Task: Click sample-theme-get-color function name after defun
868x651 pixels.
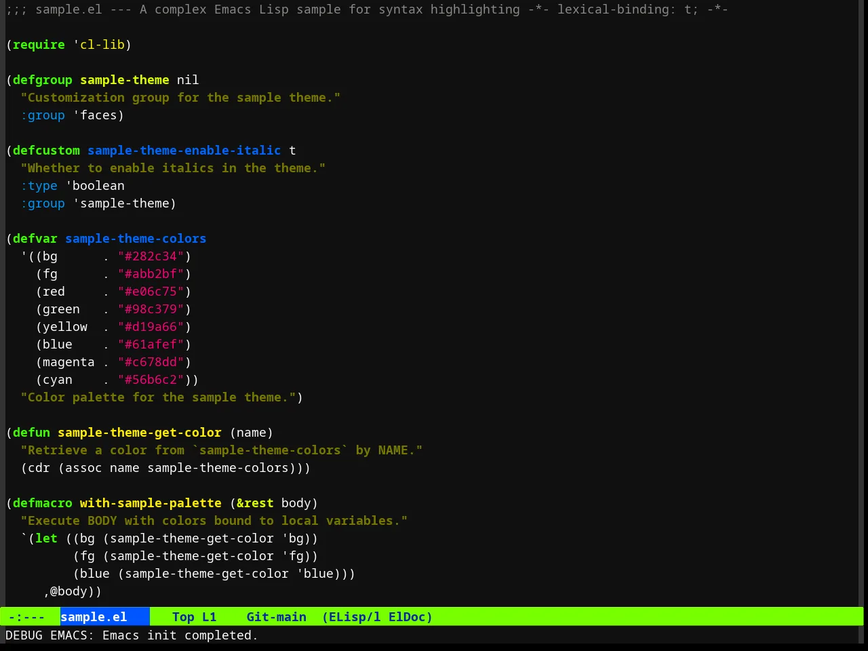Action: [x=140, y=433]
